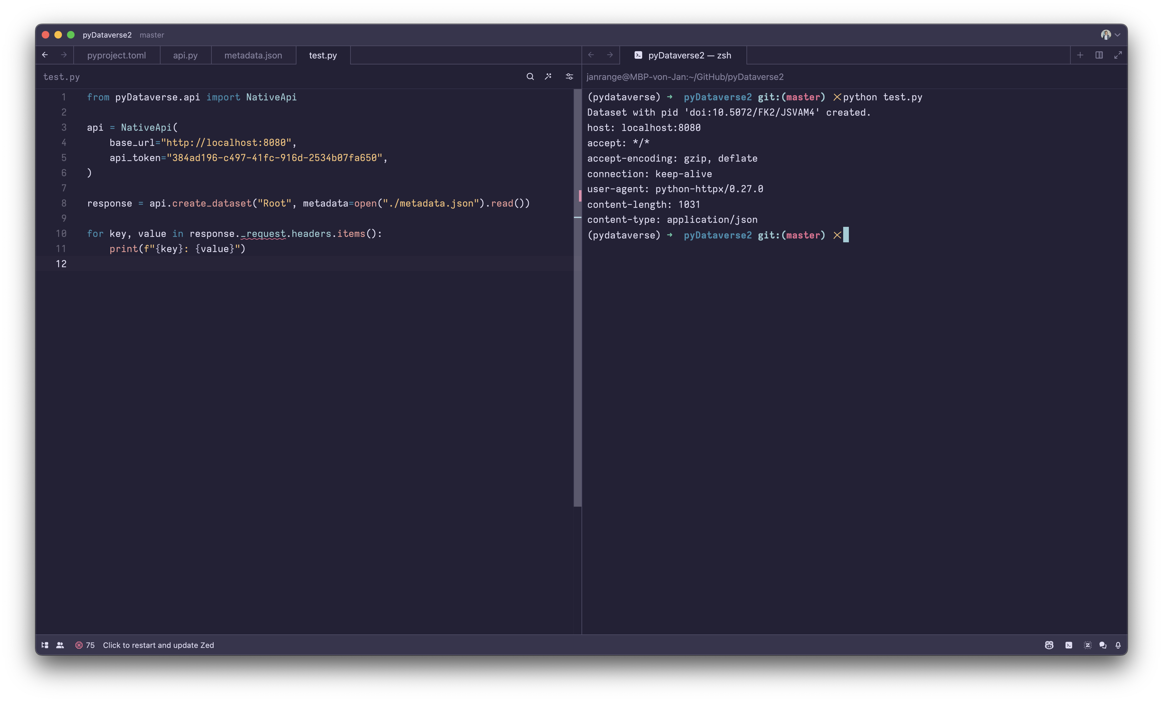
Task: Toggle the terminal panel status icon
Action: click(x=1069, y=645)
